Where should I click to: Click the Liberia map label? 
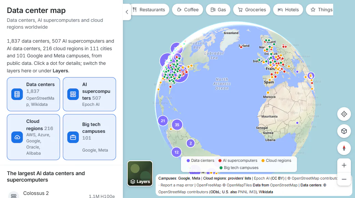pos(270,140)
